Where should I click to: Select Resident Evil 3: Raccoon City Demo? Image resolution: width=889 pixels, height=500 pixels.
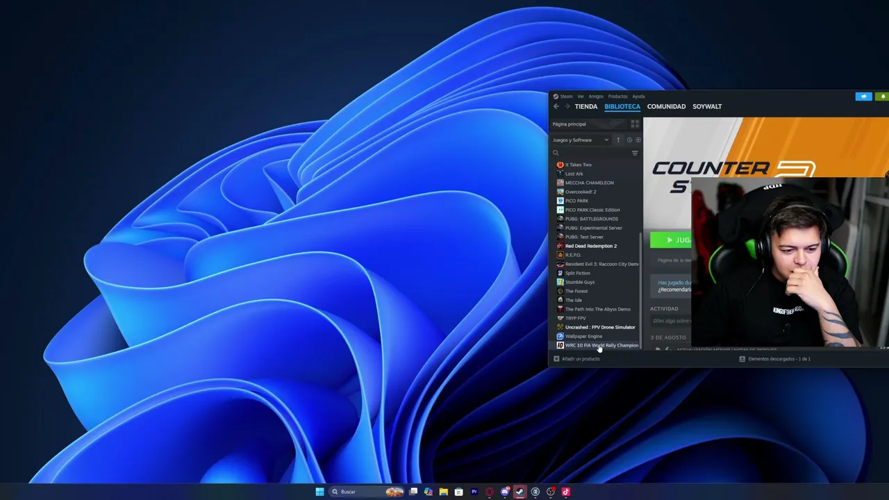coord(601,264)
